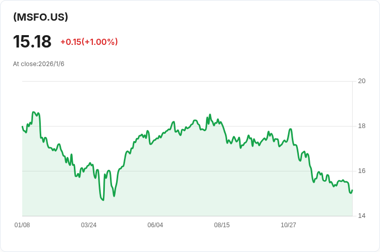The width and height of the screenshot is (380, 252).
Task: Select the 01/08 date axis label
Action: point(22,225)
